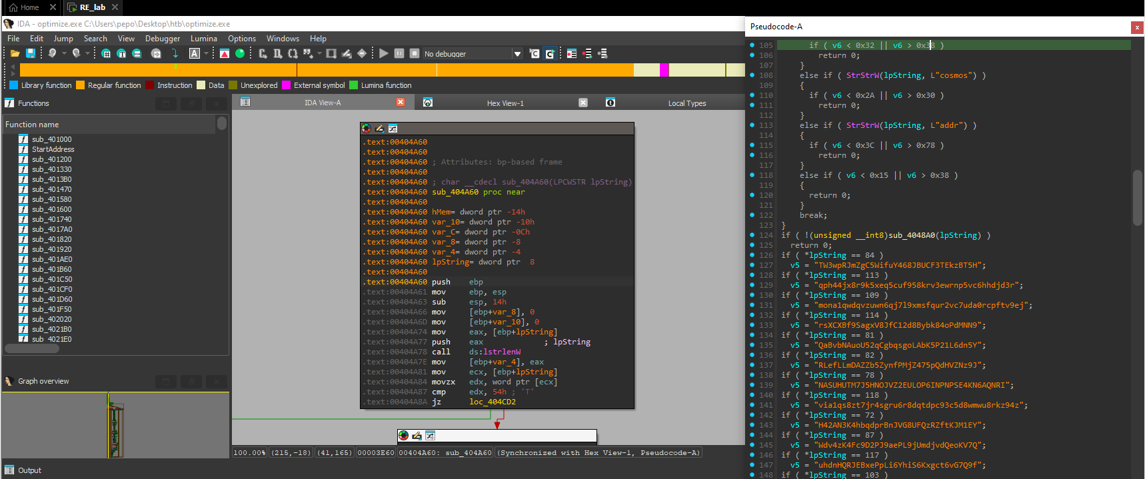Start the debugger with the play icon
1145x479 pixels.
coord(384,53)
